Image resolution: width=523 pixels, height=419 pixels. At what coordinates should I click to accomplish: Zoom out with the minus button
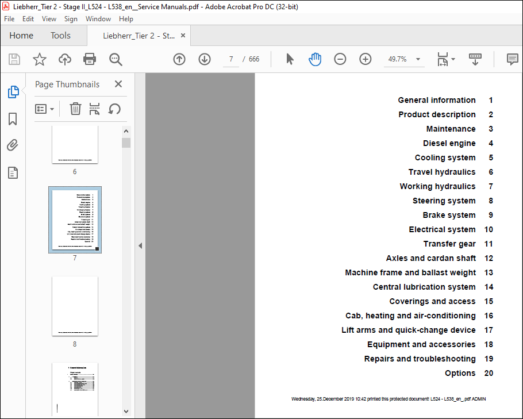(340, 59)
